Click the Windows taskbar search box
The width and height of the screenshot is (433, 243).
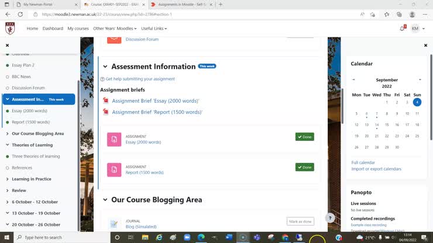click(x=62, y=238)
